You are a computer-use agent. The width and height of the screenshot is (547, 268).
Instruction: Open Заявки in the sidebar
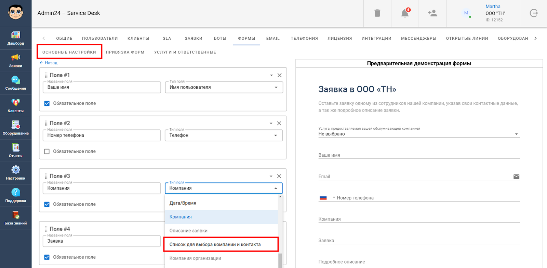click(x=16, y=61)
